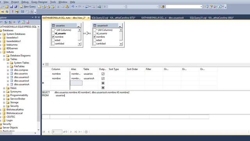Go to last record navigation icon
This screenshot has height=141, width=250.
coord(76,132)
